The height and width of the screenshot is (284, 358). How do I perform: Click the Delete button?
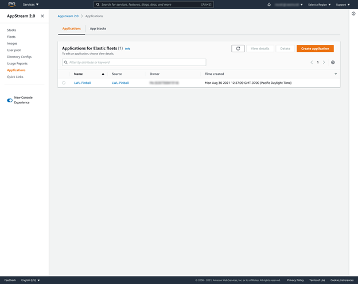pyautogui.click(x=285, y=48)
